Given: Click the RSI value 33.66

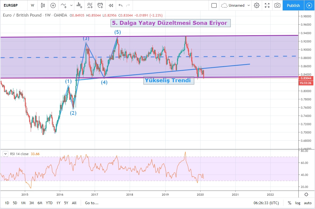Looking at the screenshot, I should (35, 154).
